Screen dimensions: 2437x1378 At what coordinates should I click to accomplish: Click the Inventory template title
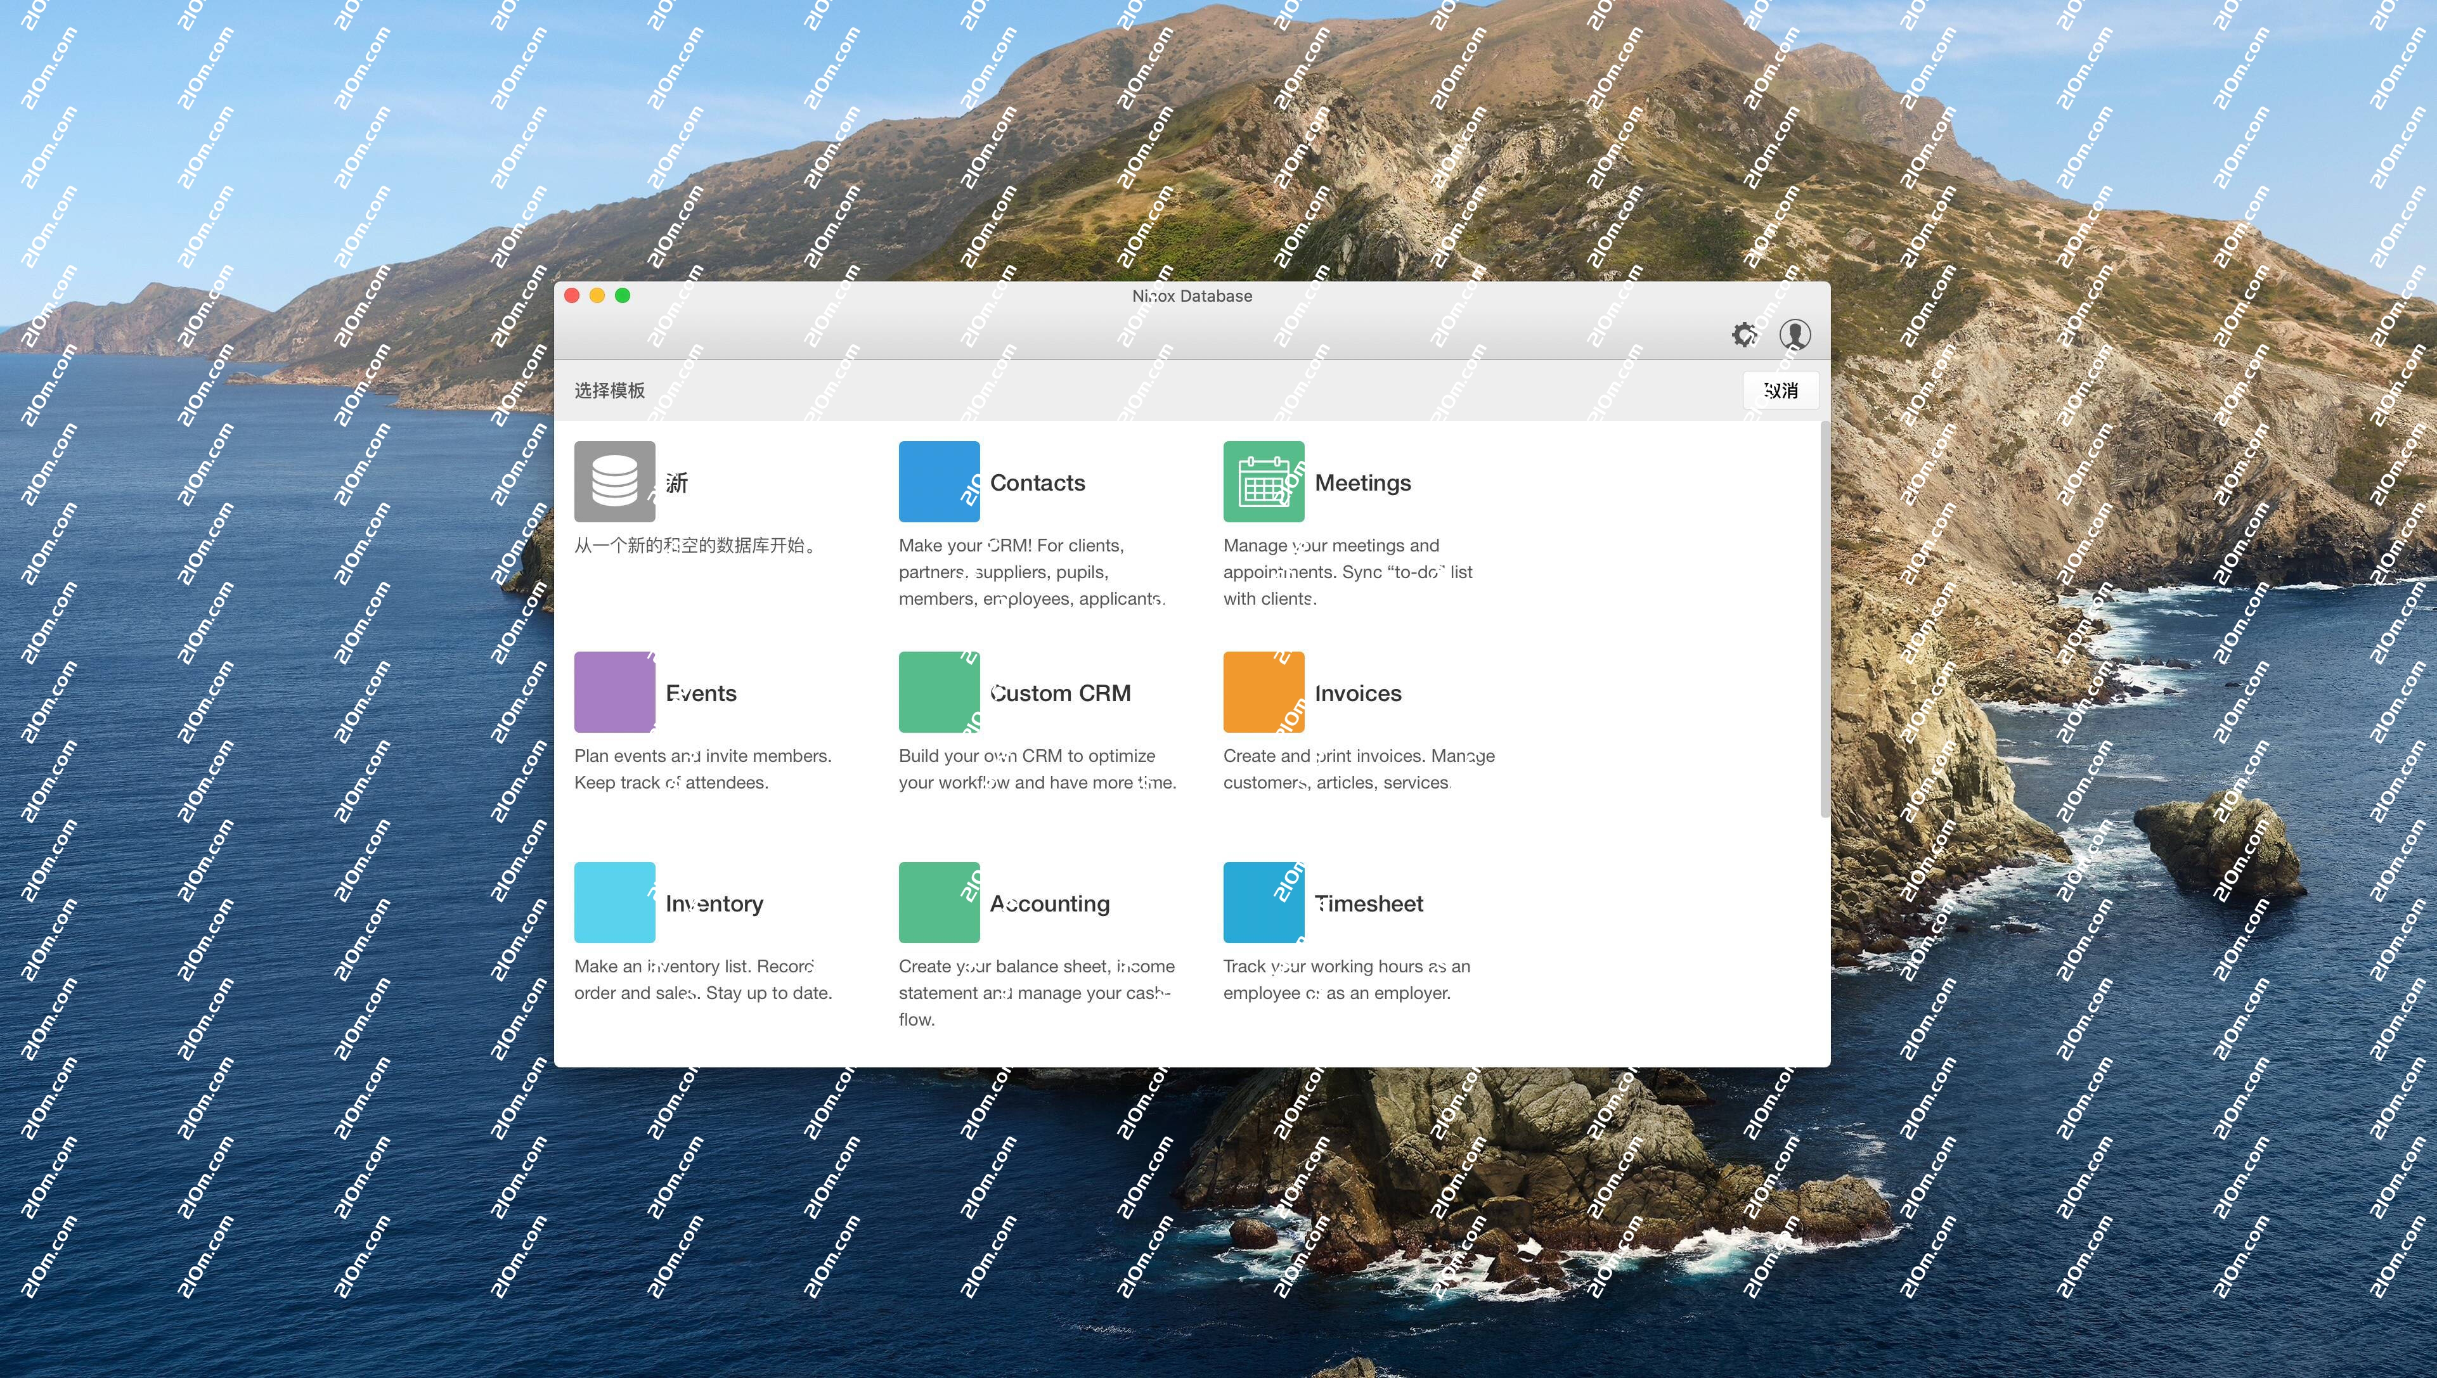pyautogui.click(x=714, y=904)
